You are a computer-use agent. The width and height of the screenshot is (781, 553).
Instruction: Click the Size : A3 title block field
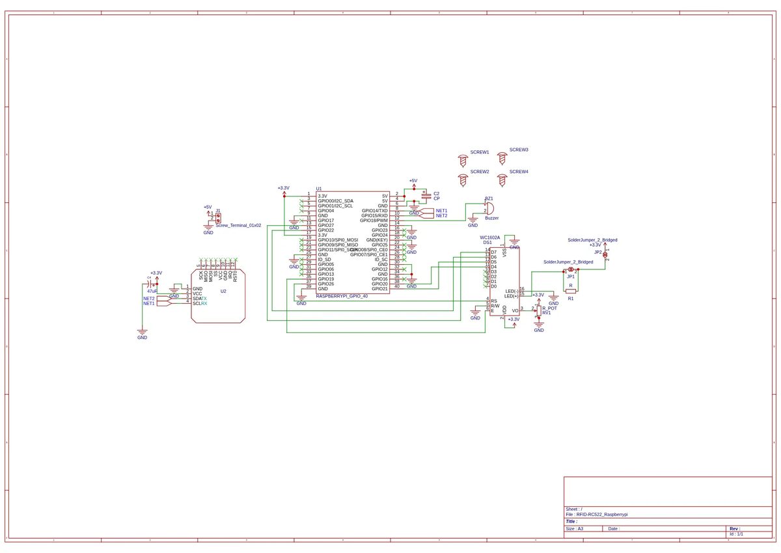pyautogui.click(x=575, y=529)
